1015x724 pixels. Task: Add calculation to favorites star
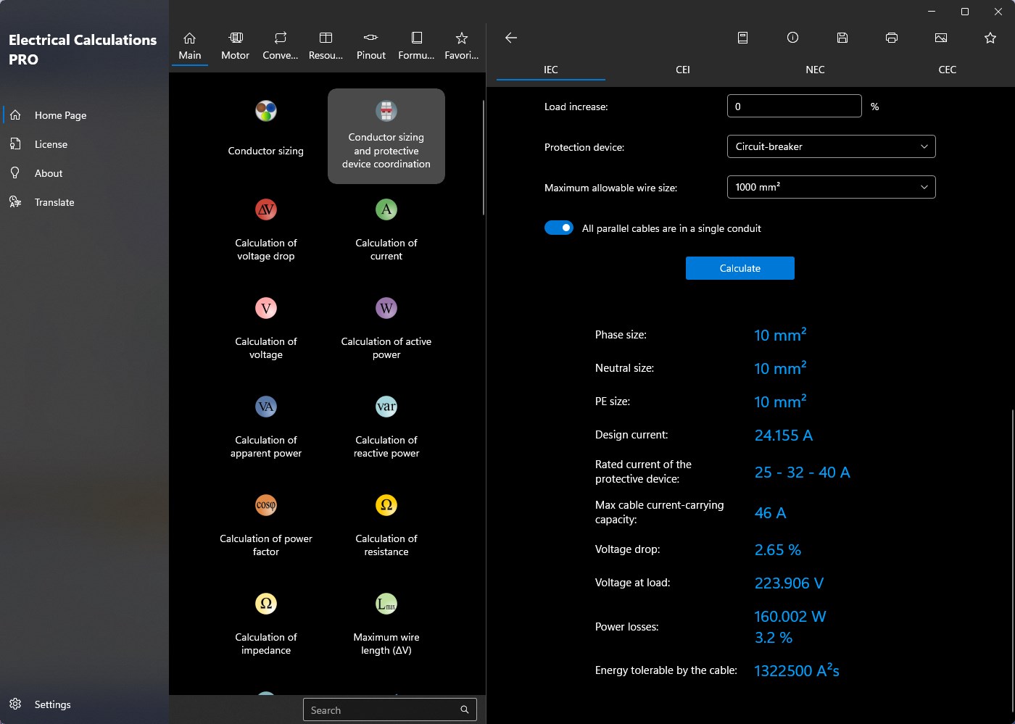click(990, 38)
